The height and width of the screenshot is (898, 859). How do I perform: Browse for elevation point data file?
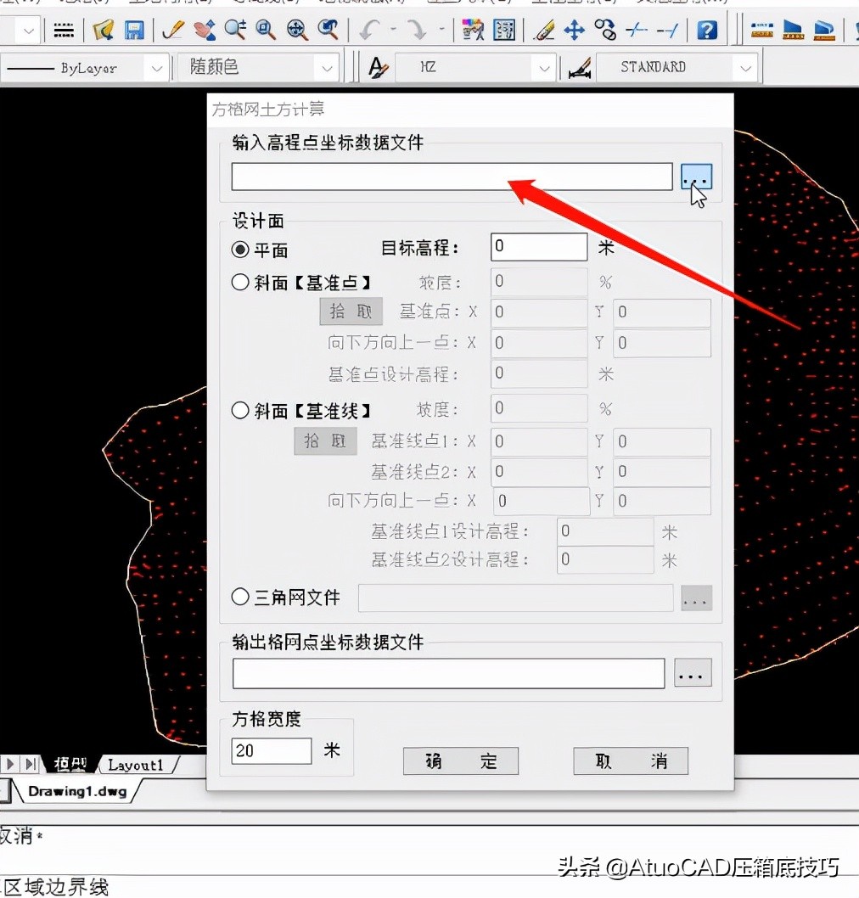pyautogui.click(x=696, y=177)
